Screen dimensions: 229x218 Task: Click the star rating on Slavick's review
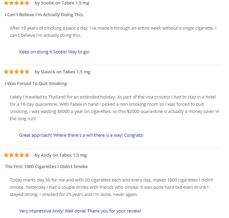coord(17,72)
